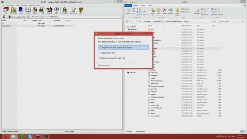247x139 pixels.
Task: Switch to the Share tab in Explorer
Action: point(143,5)
